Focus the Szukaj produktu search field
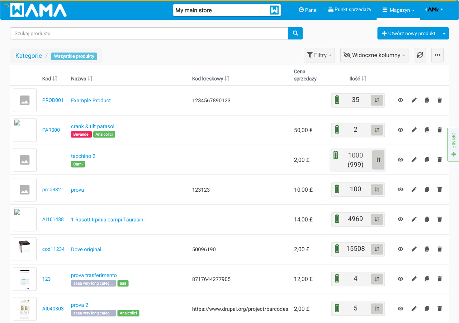 tap(149, 33)
